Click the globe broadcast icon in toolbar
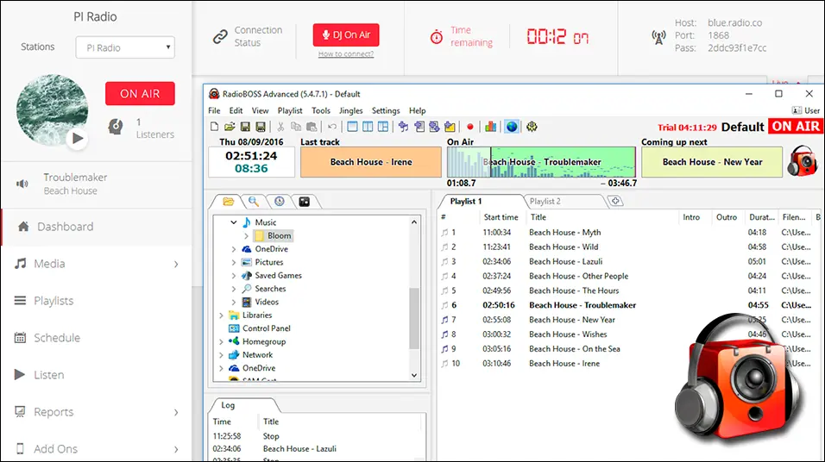825x462 pixels. point(511,127)
